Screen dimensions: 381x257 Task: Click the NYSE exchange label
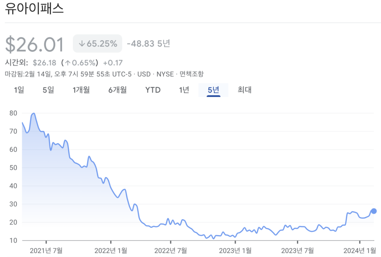[164, 74]
